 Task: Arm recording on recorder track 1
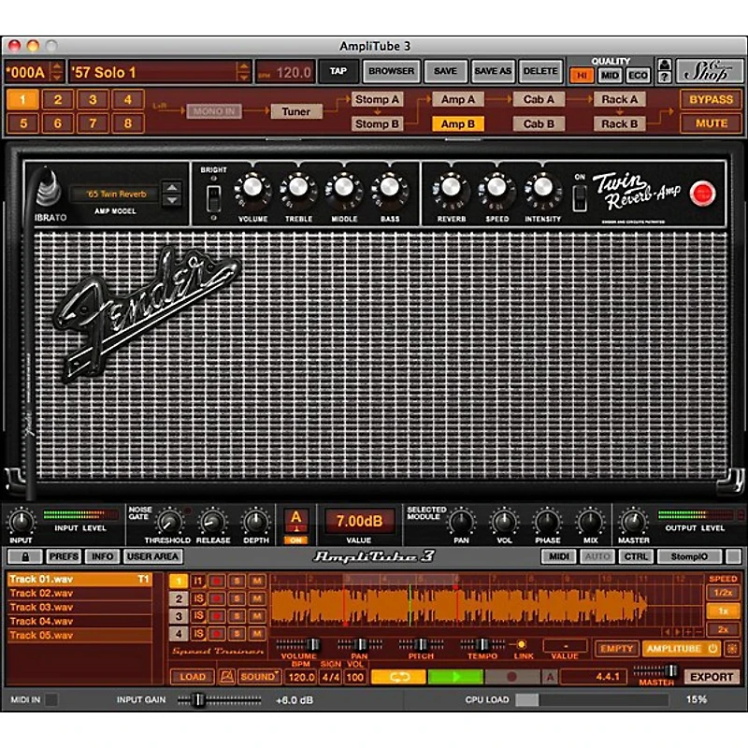click(x=217, y=581)
